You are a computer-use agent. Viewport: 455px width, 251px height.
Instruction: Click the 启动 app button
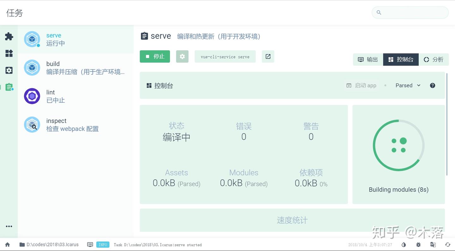point(361,85)
